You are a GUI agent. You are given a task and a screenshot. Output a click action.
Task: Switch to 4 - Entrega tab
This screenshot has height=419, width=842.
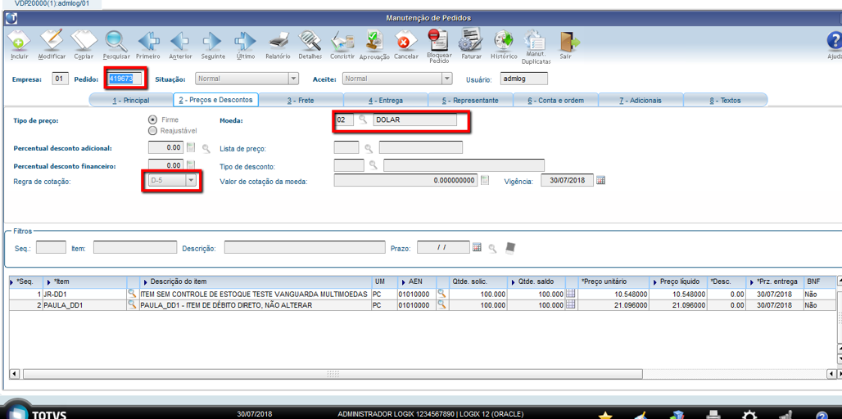pos(386,100)
